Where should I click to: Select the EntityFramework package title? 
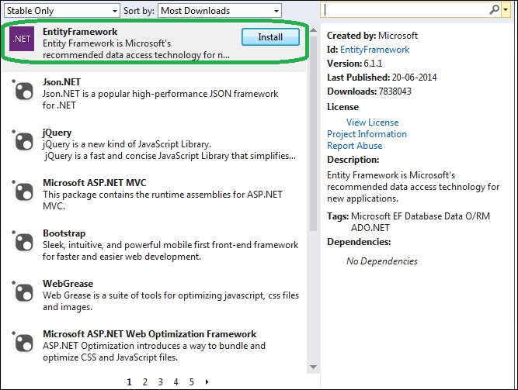(80, 32)
